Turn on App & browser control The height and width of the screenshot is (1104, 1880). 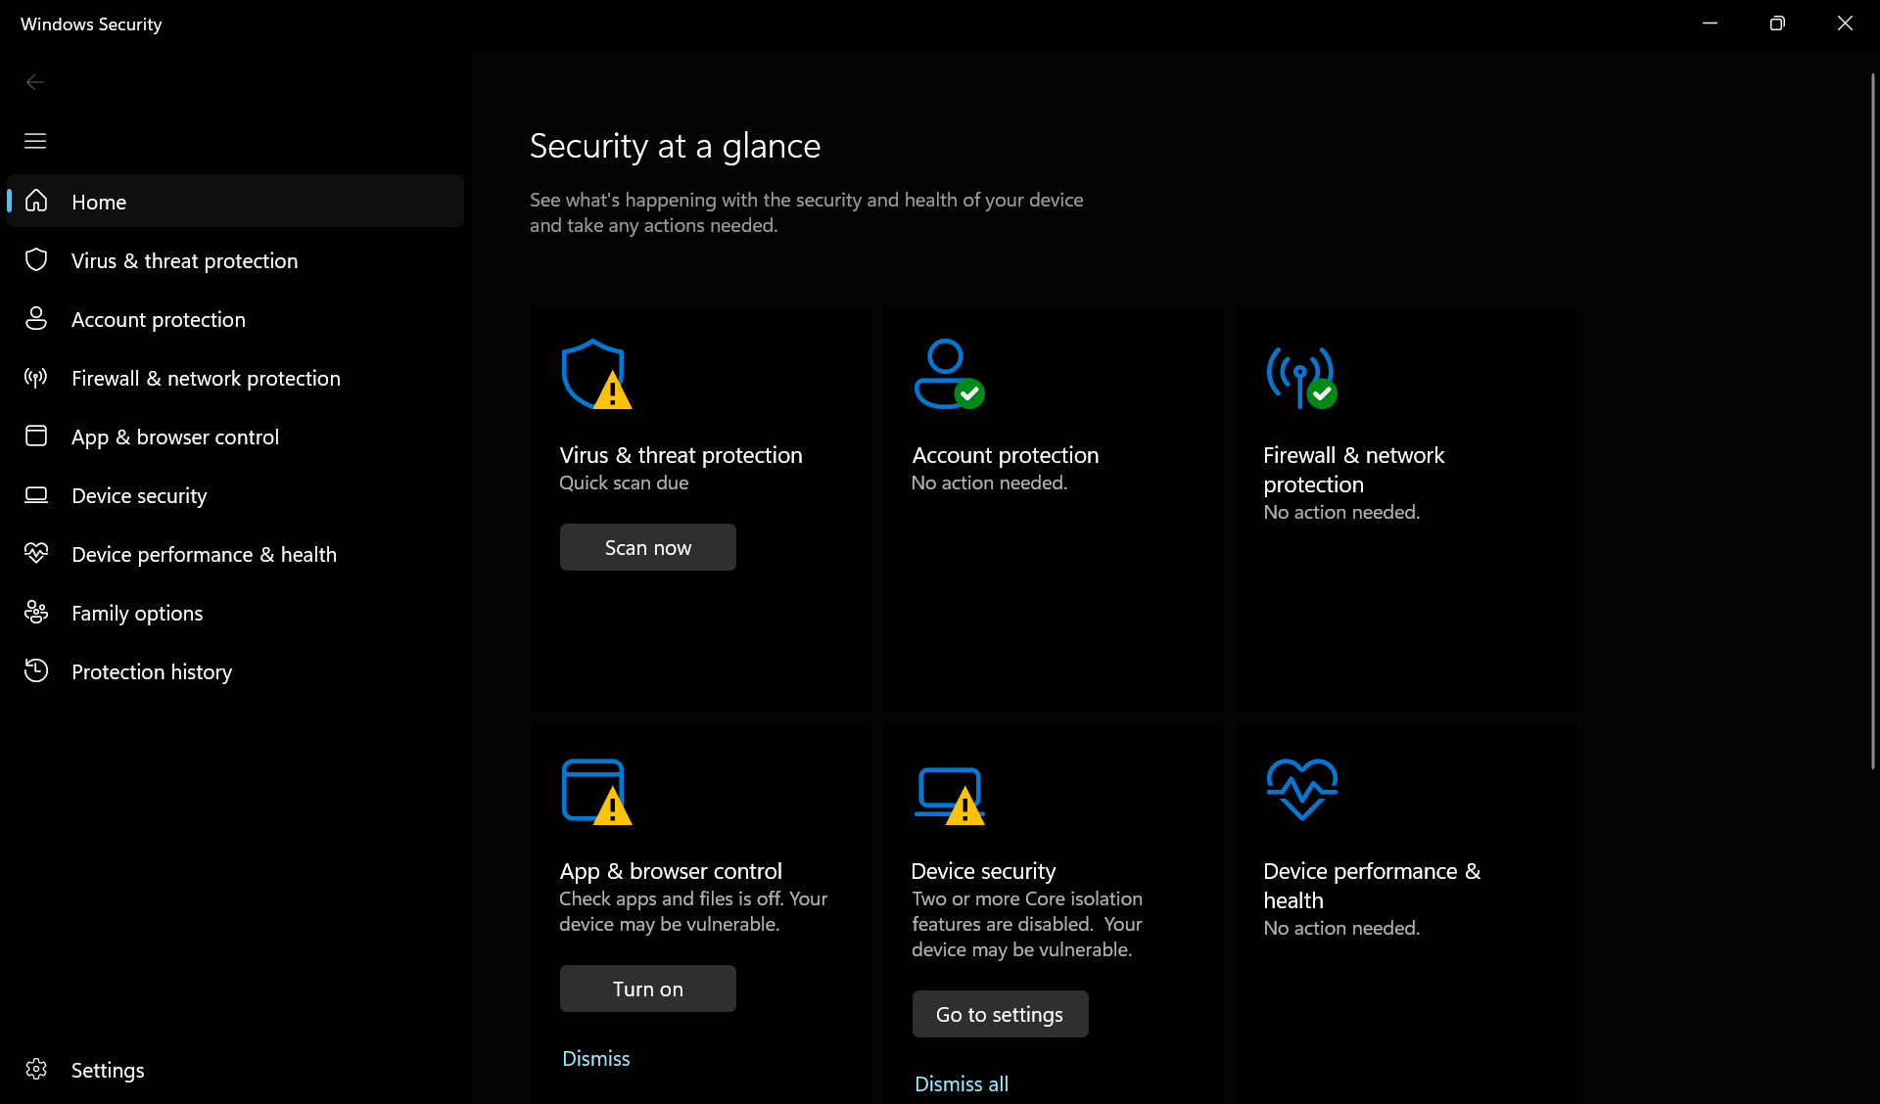point(647,989)
